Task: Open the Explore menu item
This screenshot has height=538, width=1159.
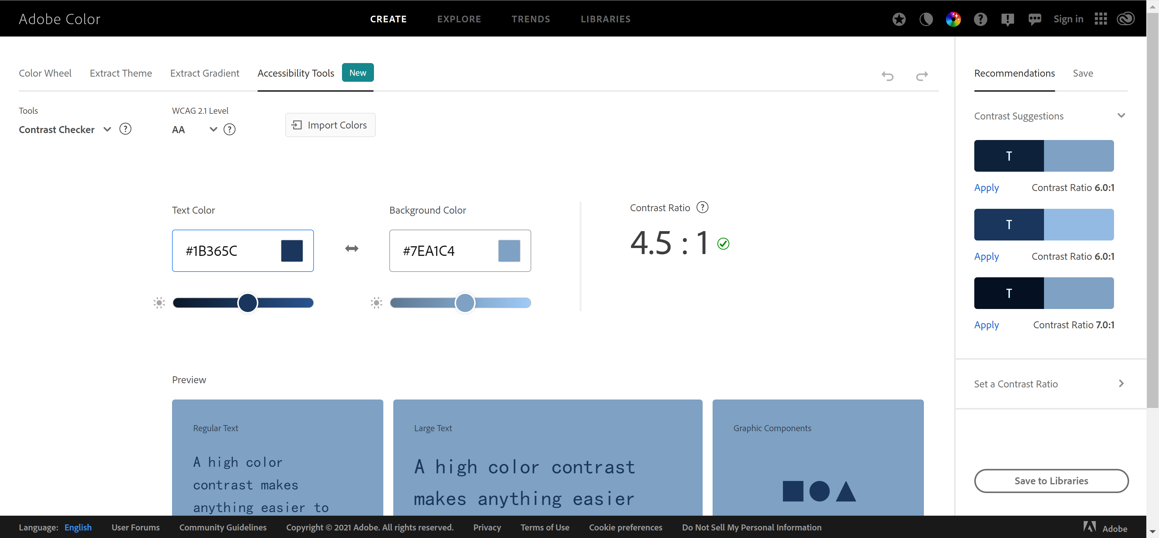Action: 459,19
